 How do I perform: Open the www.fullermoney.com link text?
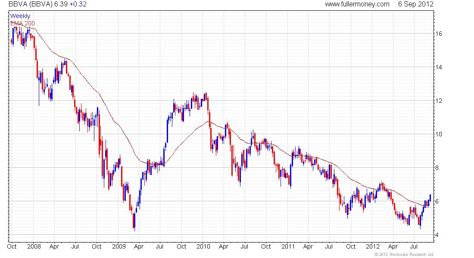[x=357, y=4]
